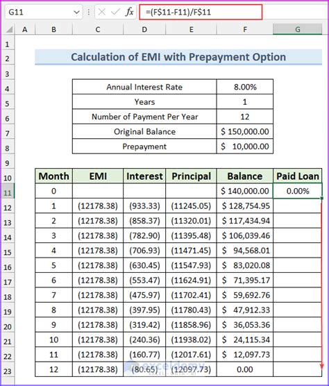
Task: Select the 'Prepayment' label cell
Action: tap(144, 146)
